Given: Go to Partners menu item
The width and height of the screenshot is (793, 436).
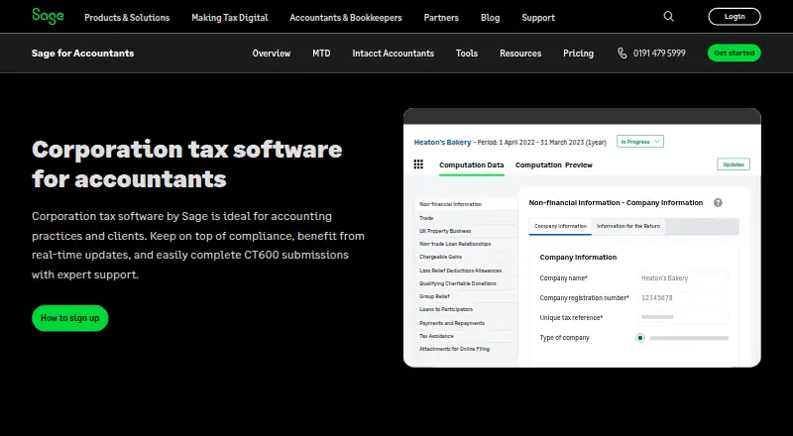Looking at the screenshot, I should (x=441, y=18).
